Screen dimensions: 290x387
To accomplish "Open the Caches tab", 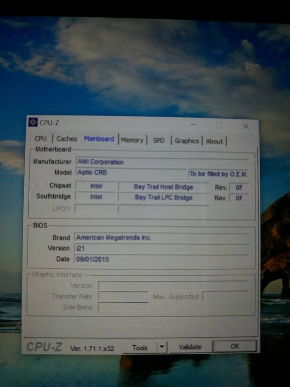I will (x=67, y=139).
